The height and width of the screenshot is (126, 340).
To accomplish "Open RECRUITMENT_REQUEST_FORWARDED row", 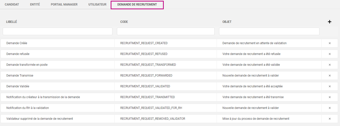I will pos(146,76).
